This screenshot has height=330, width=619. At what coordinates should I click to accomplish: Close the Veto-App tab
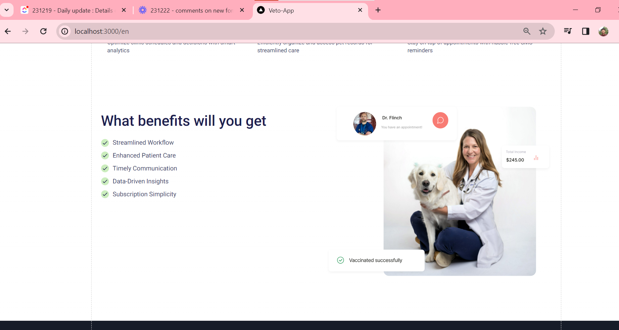tap(360, 10)
